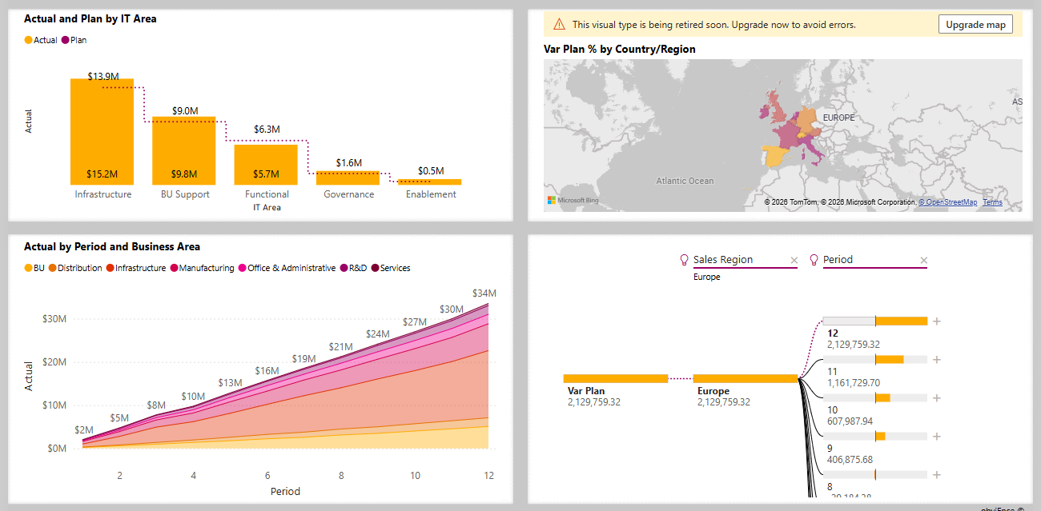Expand period 12 with its plus icon
The image size is (1041, 511).
(937, 321)
